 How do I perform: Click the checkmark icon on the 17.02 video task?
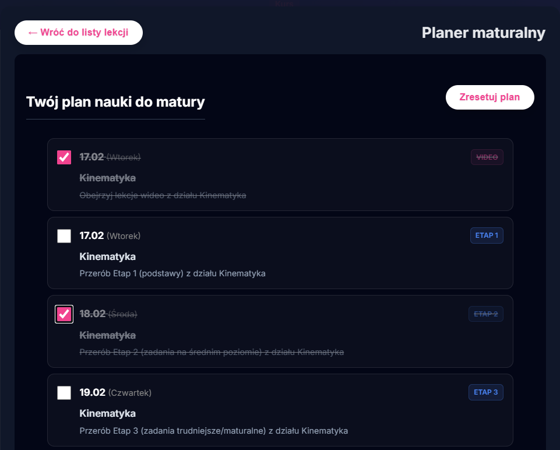64,157
